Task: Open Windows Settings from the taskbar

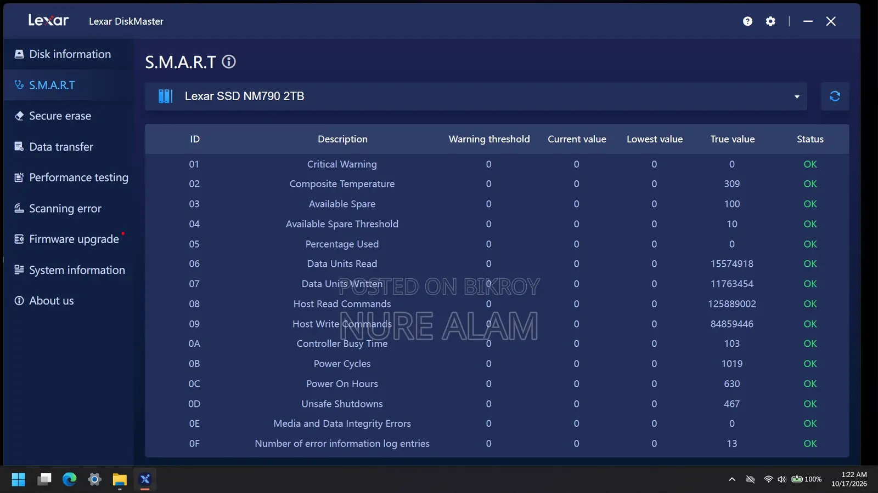Action: [x=94, y=479]
